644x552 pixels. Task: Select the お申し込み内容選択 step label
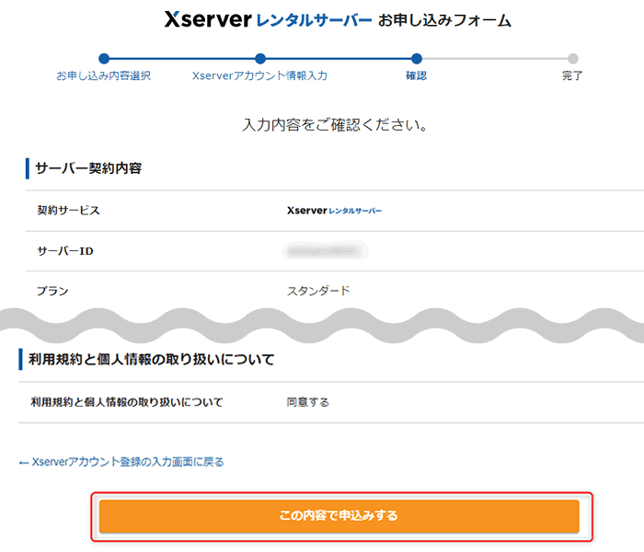[104, 75]
